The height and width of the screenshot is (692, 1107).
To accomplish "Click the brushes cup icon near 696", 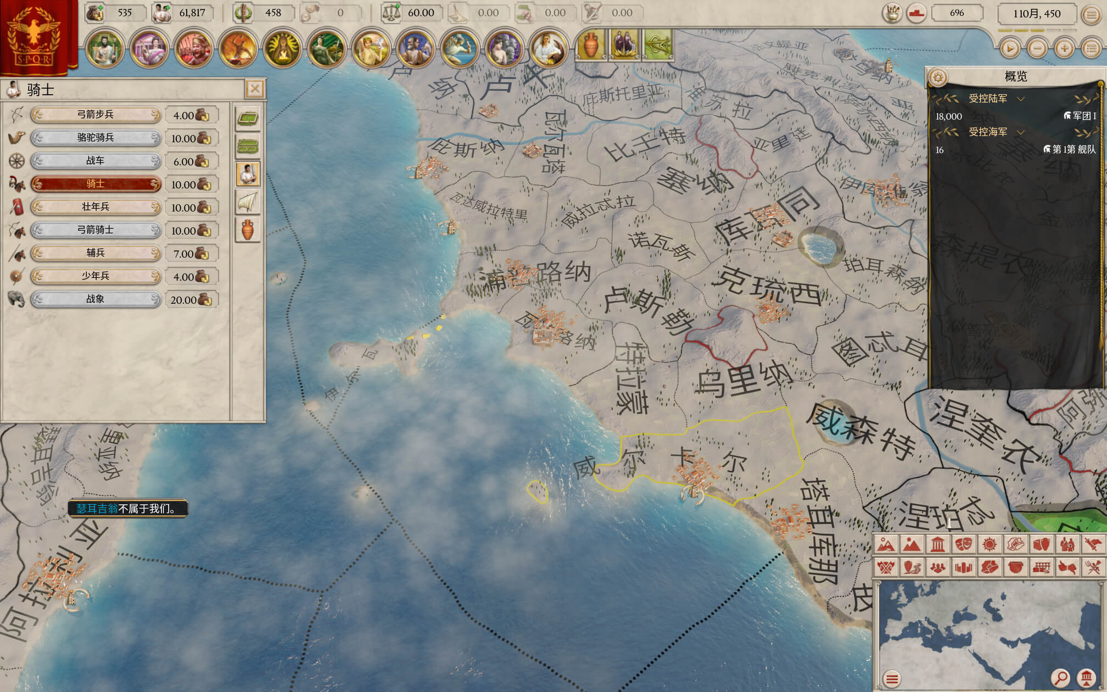I will pos(892,13).
